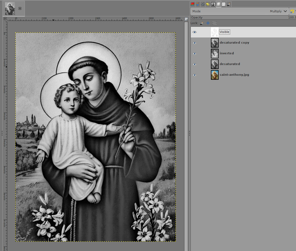Open the Channels dock tab icon
Viewport: 296px width, 251px height.
tap(192, 4)
